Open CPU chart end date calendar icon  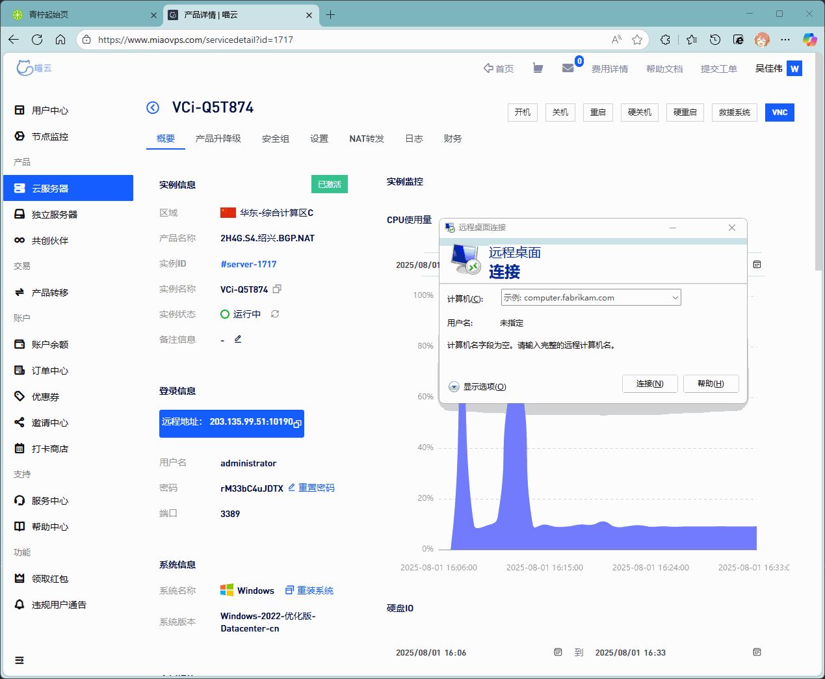(757, 265)
